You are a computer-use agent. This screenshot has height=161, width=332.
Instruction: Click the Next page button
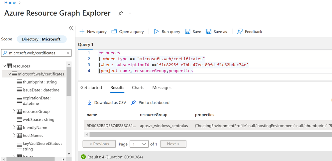point(173,144)
